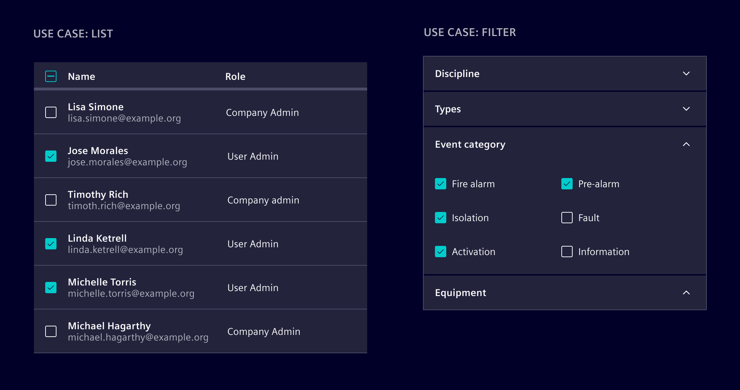This screenshot has width=740, height=390.
Task: Check the Information filter checkbox
Action: point(567,252)
